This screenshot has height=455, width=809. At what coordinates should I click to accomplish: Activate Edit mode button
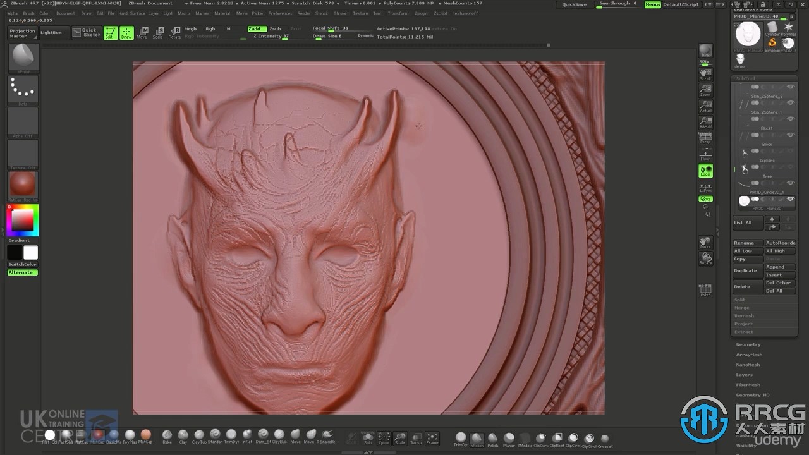click(x=111, y=32)
